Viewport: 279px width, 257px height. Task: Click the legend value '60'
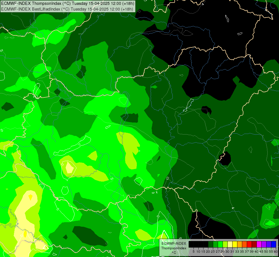point(276,252)
